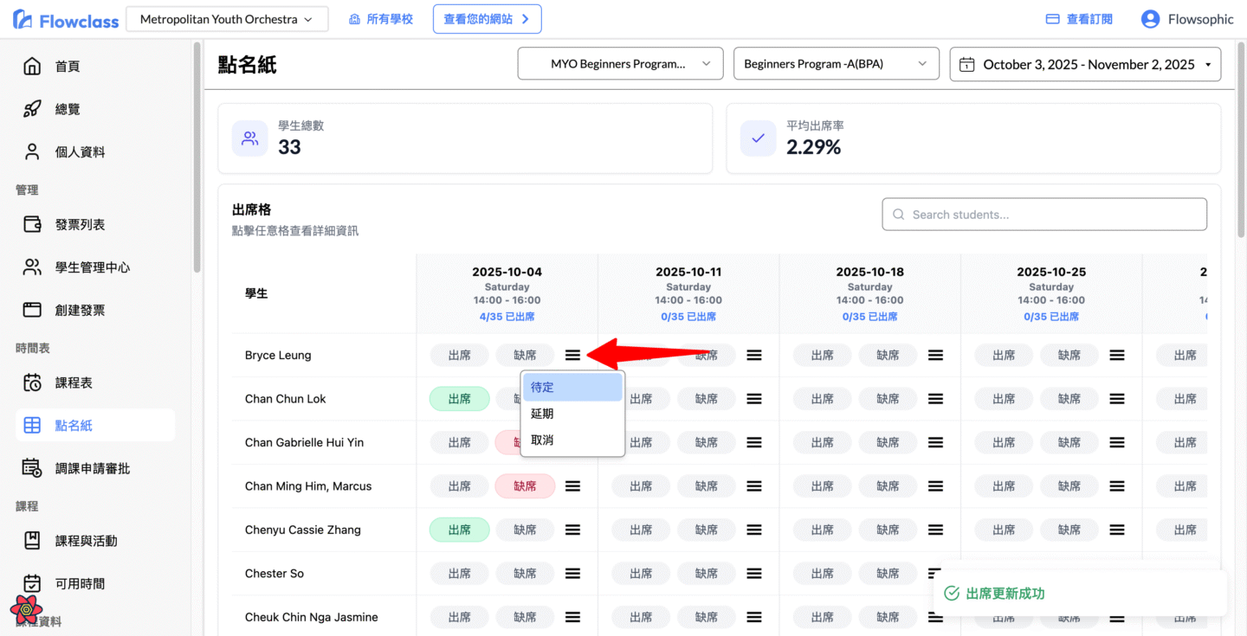The width and height of the screenshot is (1247, 636).
Task: Toggle 出席 for Chenyu Cassie Zhang on 2025-10-04
Action: pos(460,530)
